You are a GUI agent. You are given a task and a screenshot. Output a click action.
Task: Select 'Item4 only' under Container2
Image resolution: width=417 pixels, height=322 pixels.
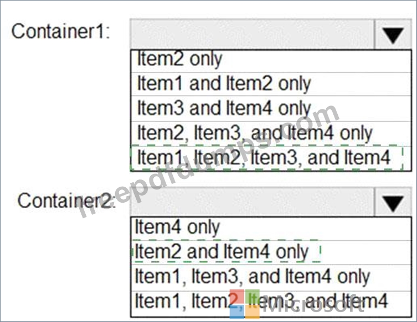[x=271, y=228]
